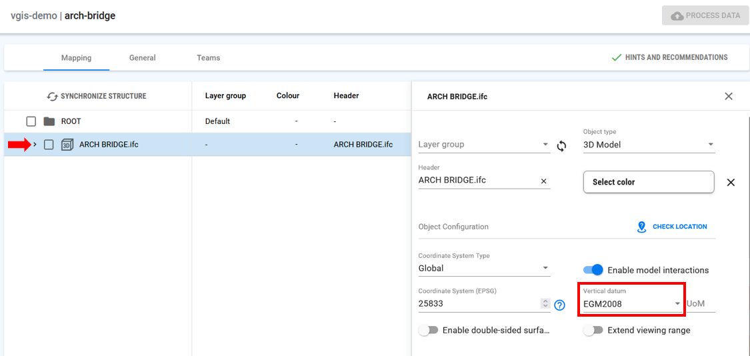This screenshot has height=356, width=750.
Task: Click the Colour column header
Action: (x=288, y=96)
